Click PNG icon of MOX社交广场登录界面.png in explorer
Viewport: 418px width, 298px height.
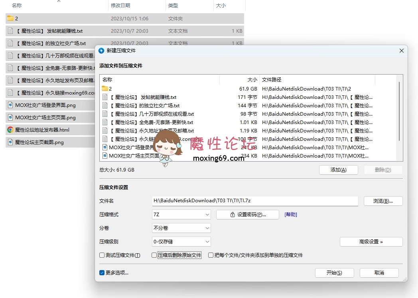click(10, 105)
